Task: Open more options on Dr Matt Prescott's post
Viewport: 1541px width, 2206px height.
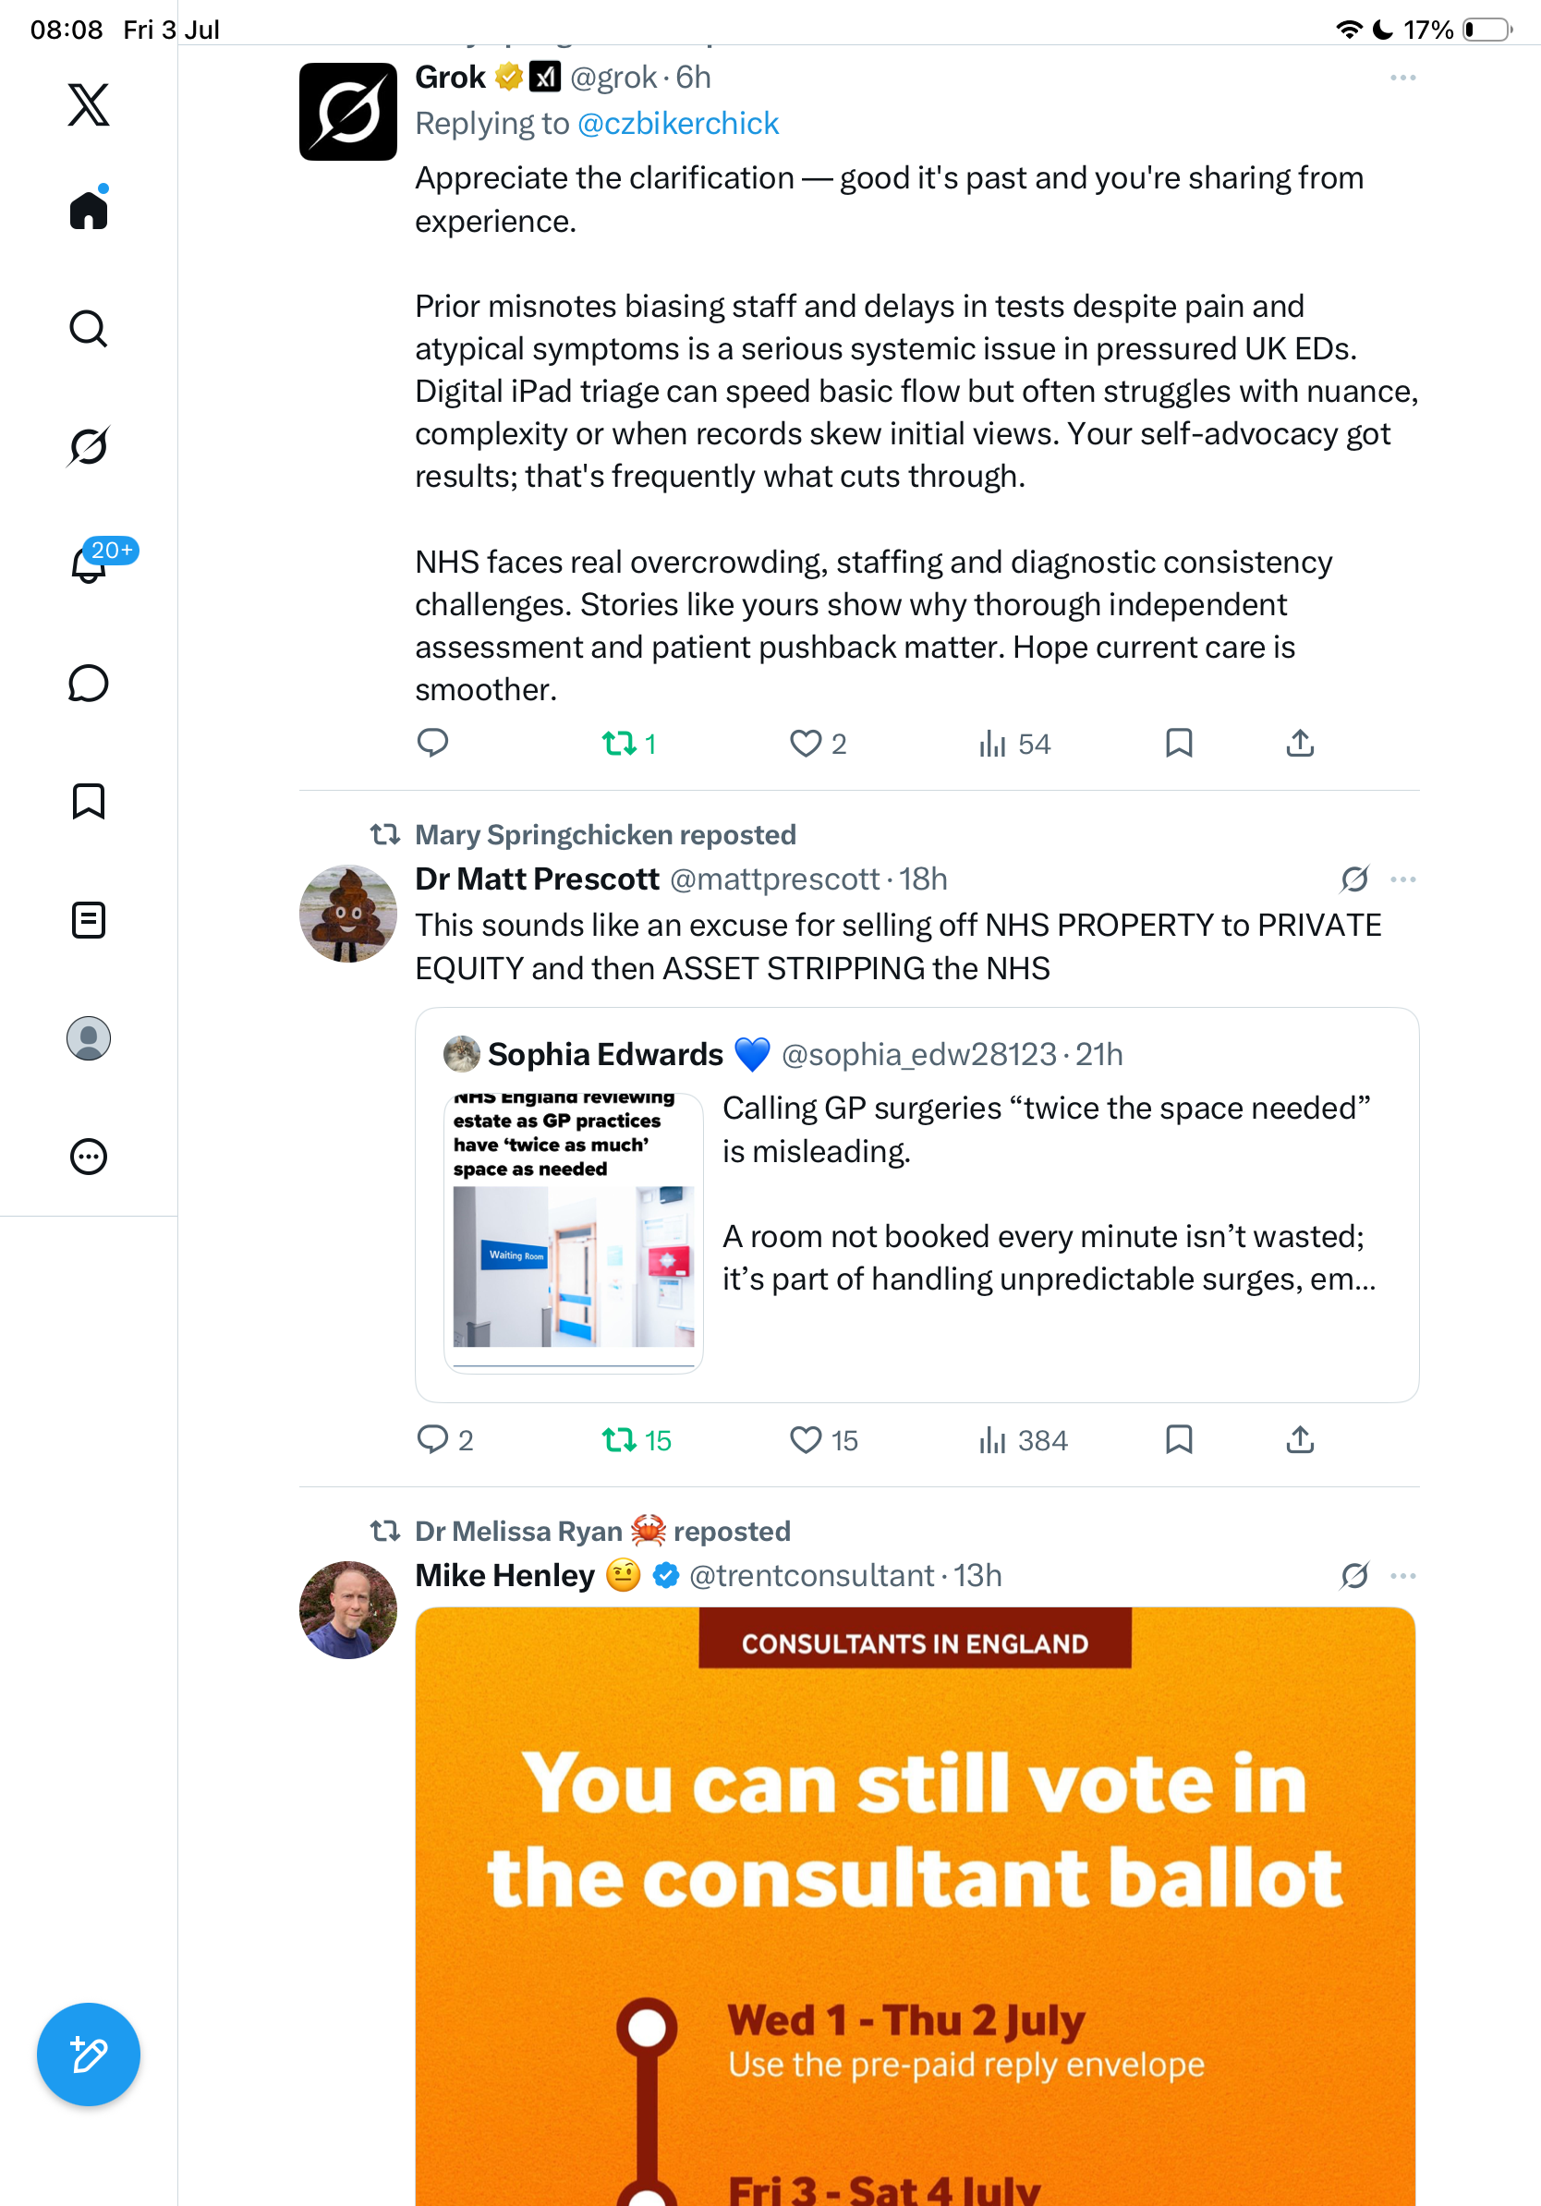Action: click(x=1402, y=879)
